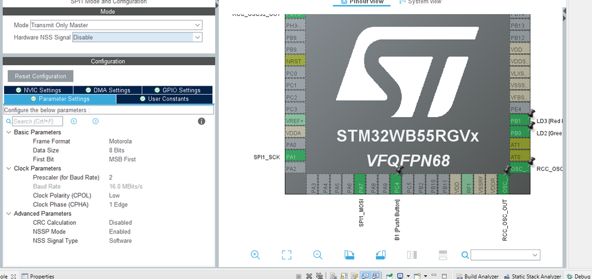Click the Clock Polarity value Low
Screen dimensions: 592x279
pyautogui.click(x=114, y=196)
